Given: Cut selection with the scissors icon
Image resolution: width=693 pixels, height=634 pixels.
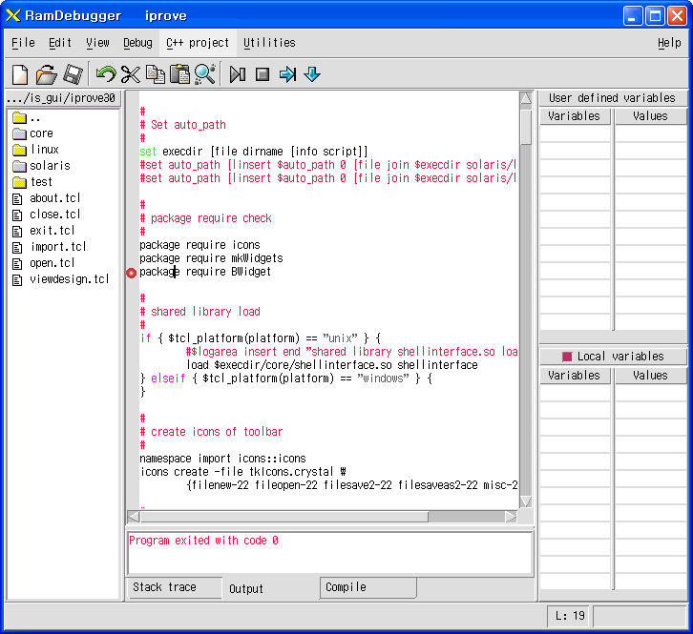Looking at the screenshot, I should point(131,74).
